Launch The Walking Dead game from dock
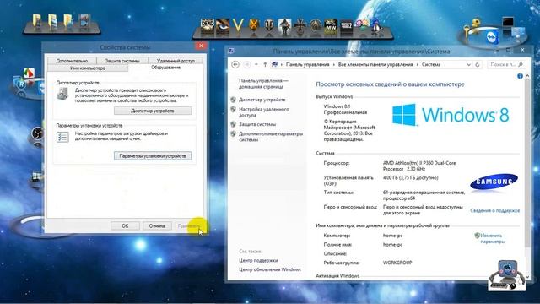The width and height of the screenshot is (540, 304). click(208, 26)
